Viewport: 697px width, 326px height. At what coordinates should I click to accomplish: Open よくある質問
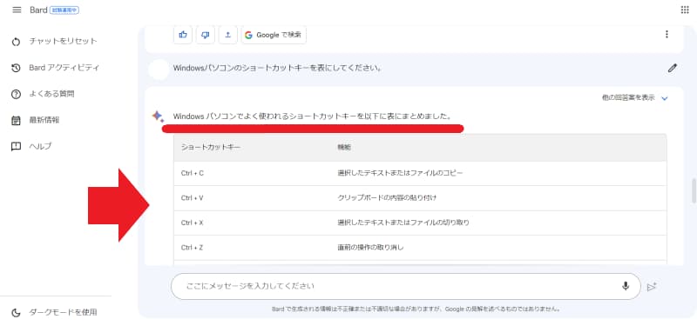click(51, 94)
